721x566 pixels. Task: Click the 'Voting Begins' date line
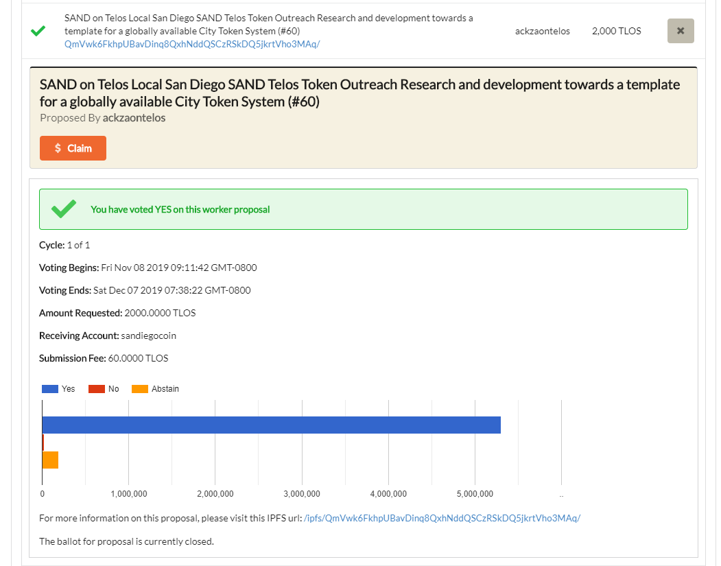(148, 268)
